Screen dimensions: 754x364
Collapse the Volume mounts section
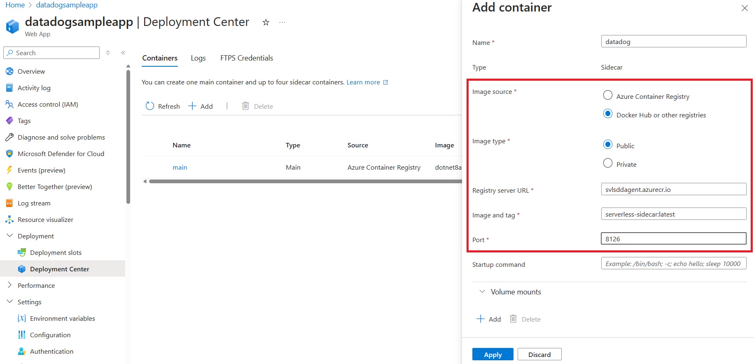point(482,292)
